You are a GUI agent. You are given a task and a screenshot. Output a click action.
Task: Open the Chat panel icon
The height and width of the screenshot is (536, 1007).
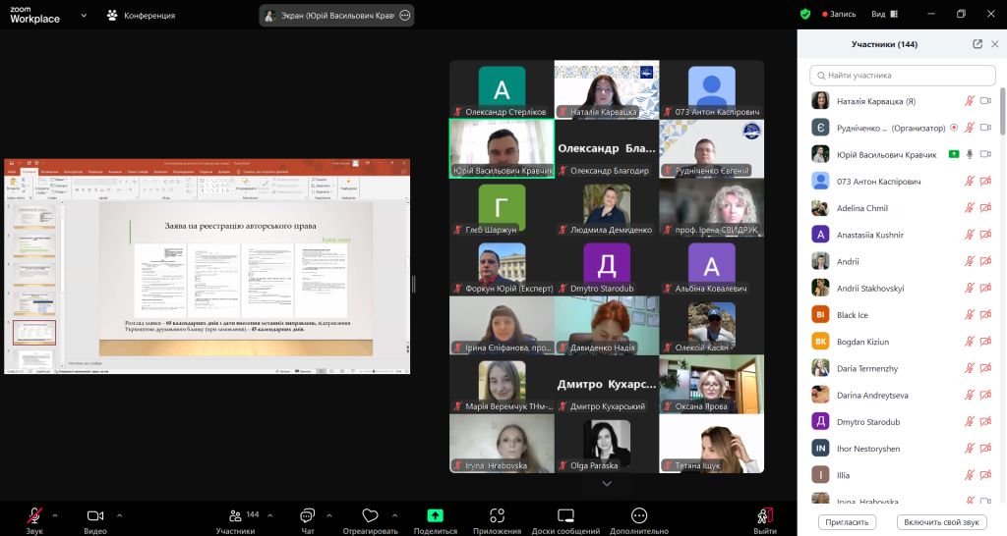click(308, 515)
